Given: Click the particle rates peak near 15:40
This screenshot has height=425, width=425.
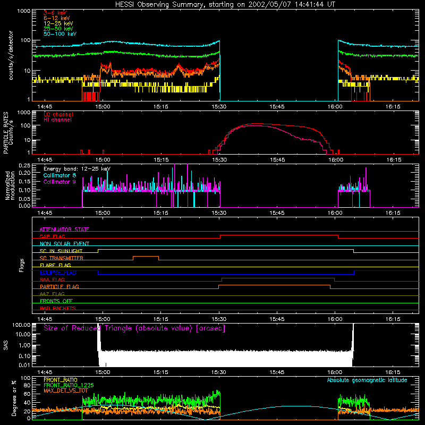Looking at the screenshot, I should tap(256, 124).
